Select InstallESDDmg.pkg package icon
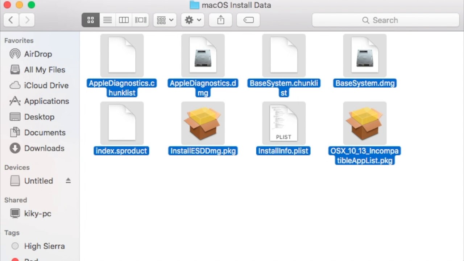The width and height of the screenshot is (464, 261). [x=203, y=123]
